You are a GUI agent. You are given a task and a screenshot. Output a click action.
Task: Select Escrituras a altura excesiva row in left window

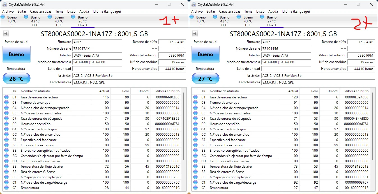(92, 161)
